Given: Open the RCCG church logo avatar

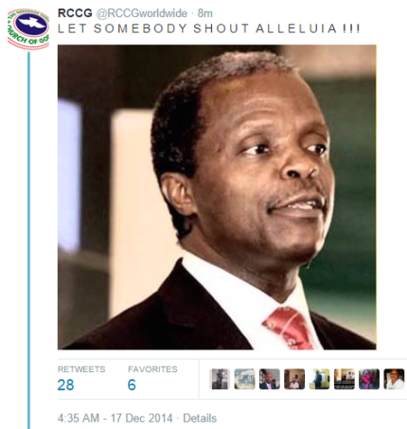Looking at the screenshot, I should (28, 28).
